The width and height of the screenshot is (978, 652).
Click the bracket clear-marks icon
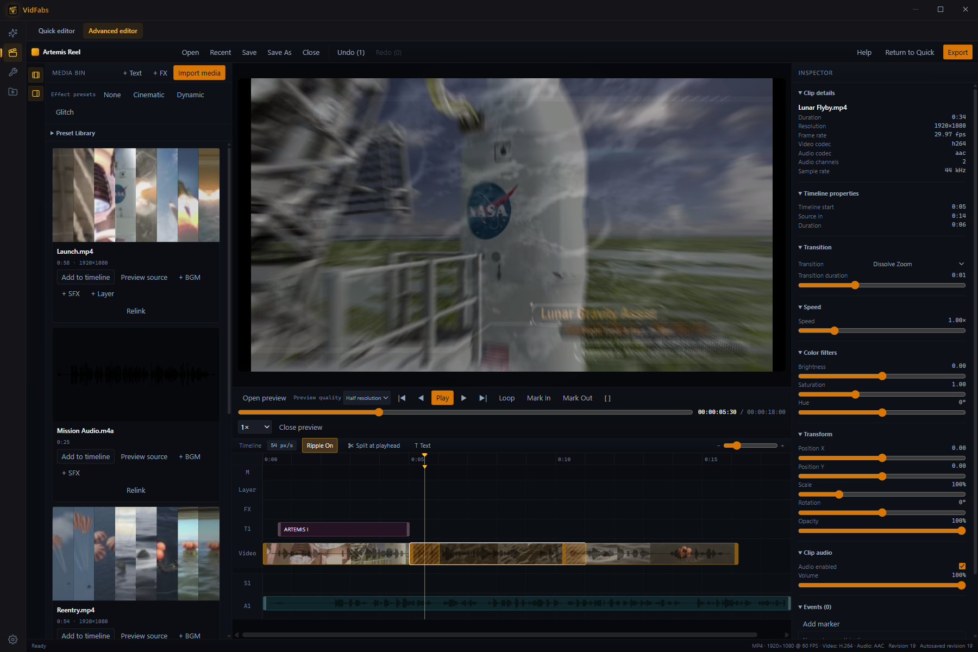(607, 398)
